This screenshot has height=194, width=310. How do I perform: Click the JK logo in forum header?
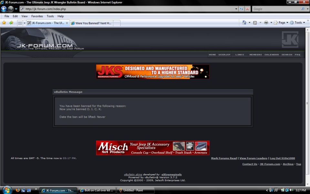[290, 39]
